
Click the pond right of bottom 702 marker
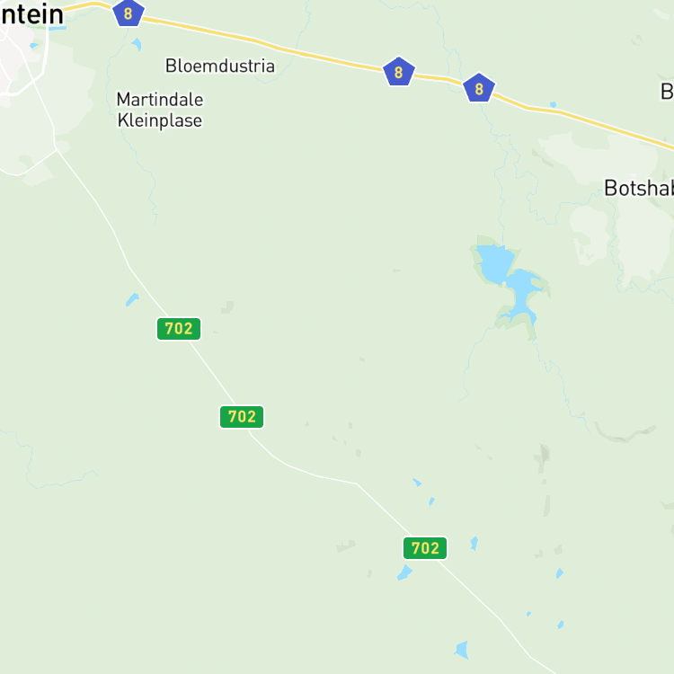coord(474,544)
